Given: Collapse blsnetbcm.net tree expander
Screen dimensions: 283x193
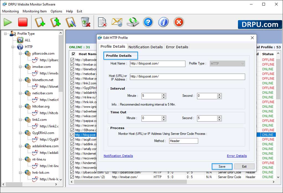Looking at the screenshot, I should point(20,80).
